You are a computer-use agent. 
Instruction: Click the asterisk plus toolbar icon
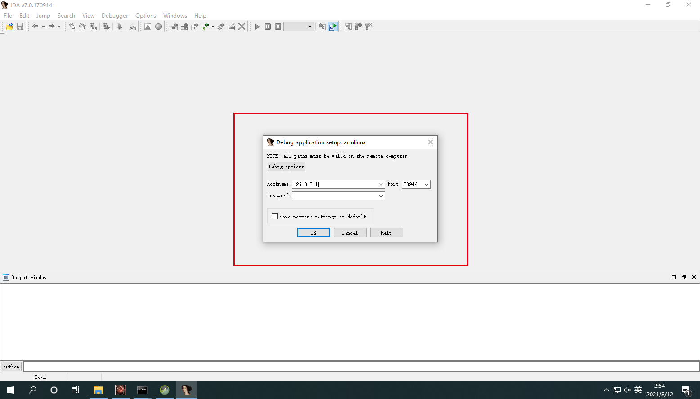pos(221,27)
